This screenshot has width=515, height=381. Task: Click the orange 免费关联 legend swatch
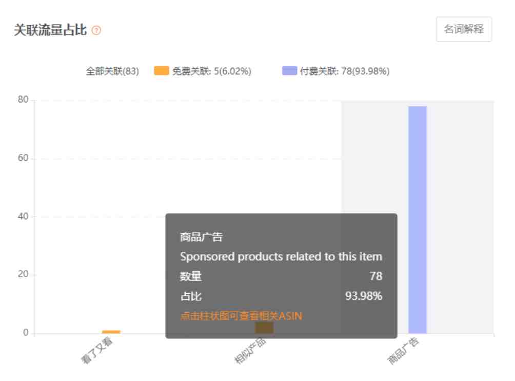pos(161,71)
